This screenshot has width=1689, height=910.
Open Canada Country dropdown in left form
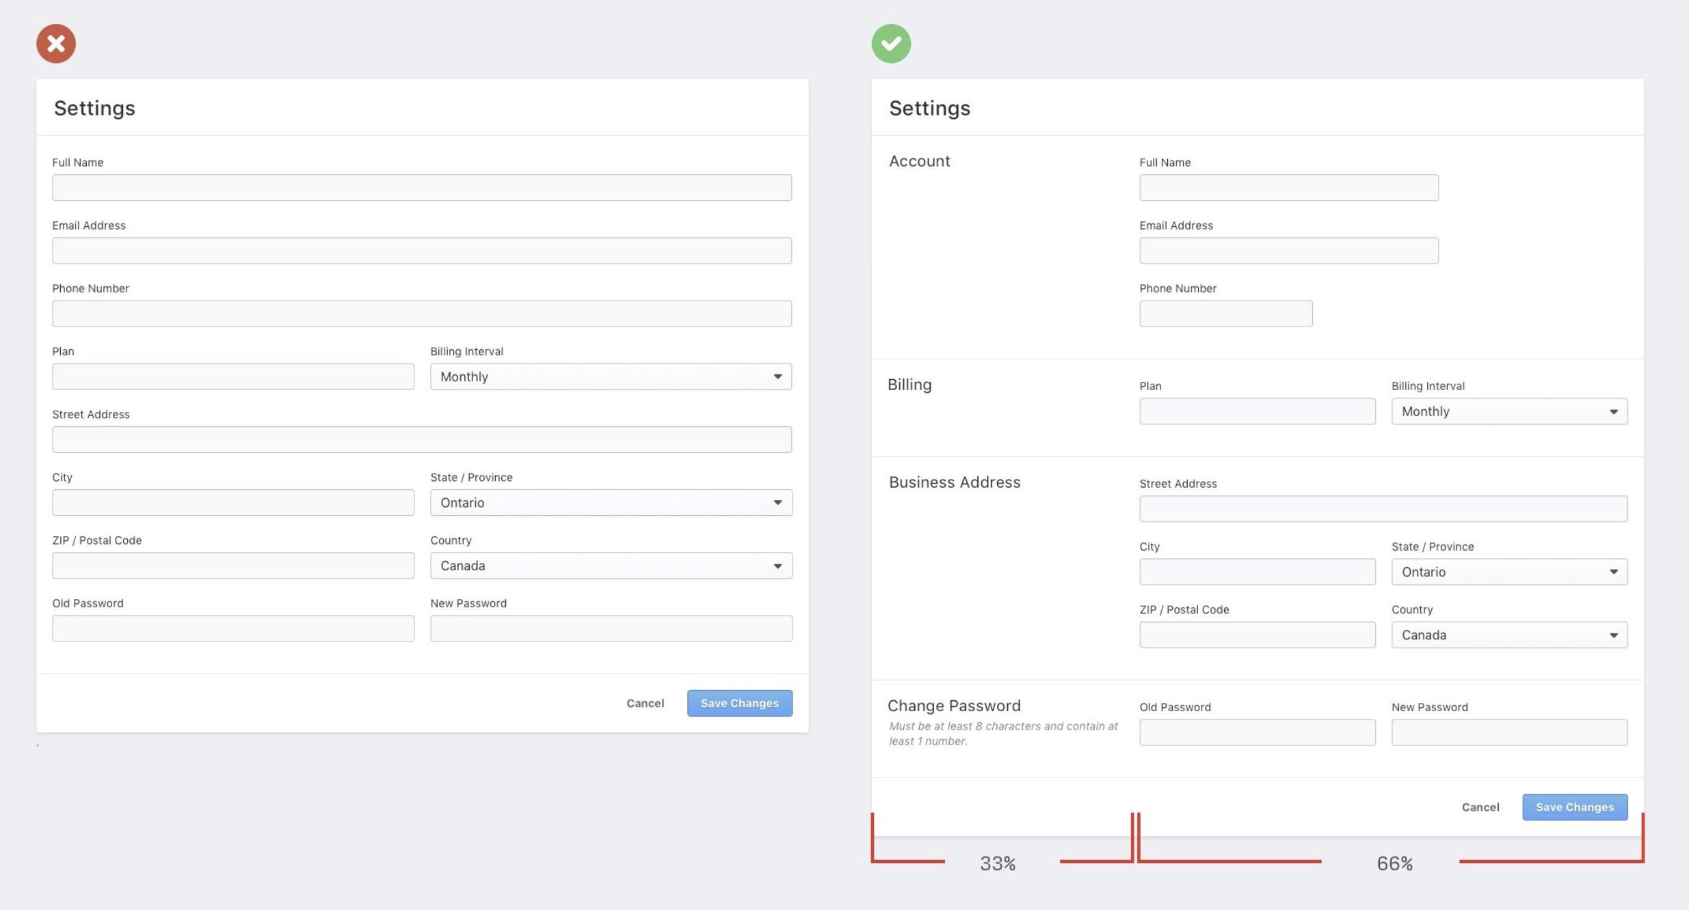(611, 566)
